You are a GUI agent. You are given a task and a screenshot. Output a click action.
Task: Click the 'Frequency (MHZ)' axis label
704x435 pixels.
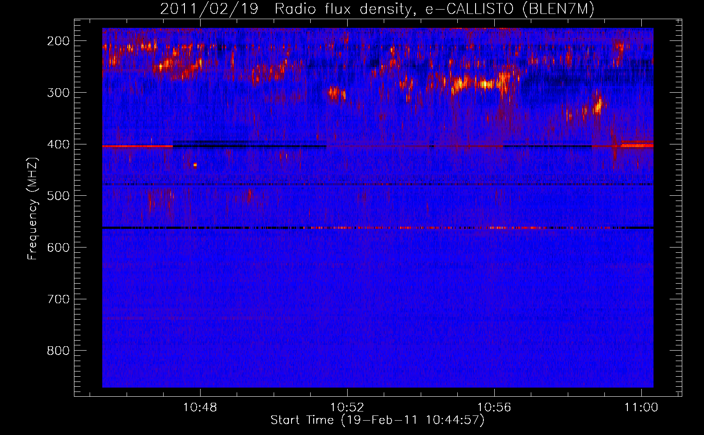tap(33, 209)
